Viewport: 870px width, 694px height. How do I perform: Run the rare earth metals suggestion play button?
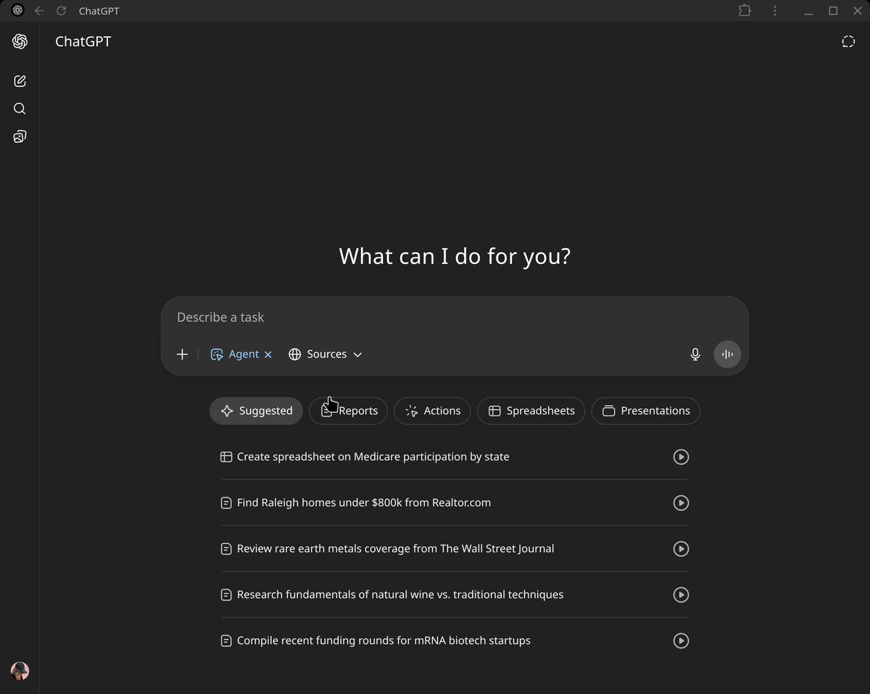tap(681, 549)
